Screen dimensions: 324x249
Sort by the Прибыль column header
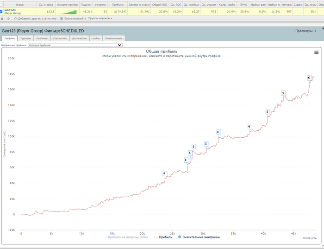click(x=118, y=5)
